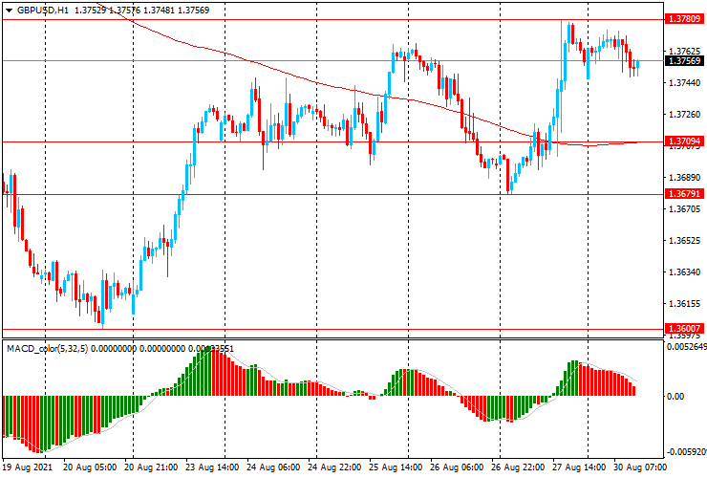
Task: Click the 1.36525 price axis value
Action: click(x=685, y=241)
